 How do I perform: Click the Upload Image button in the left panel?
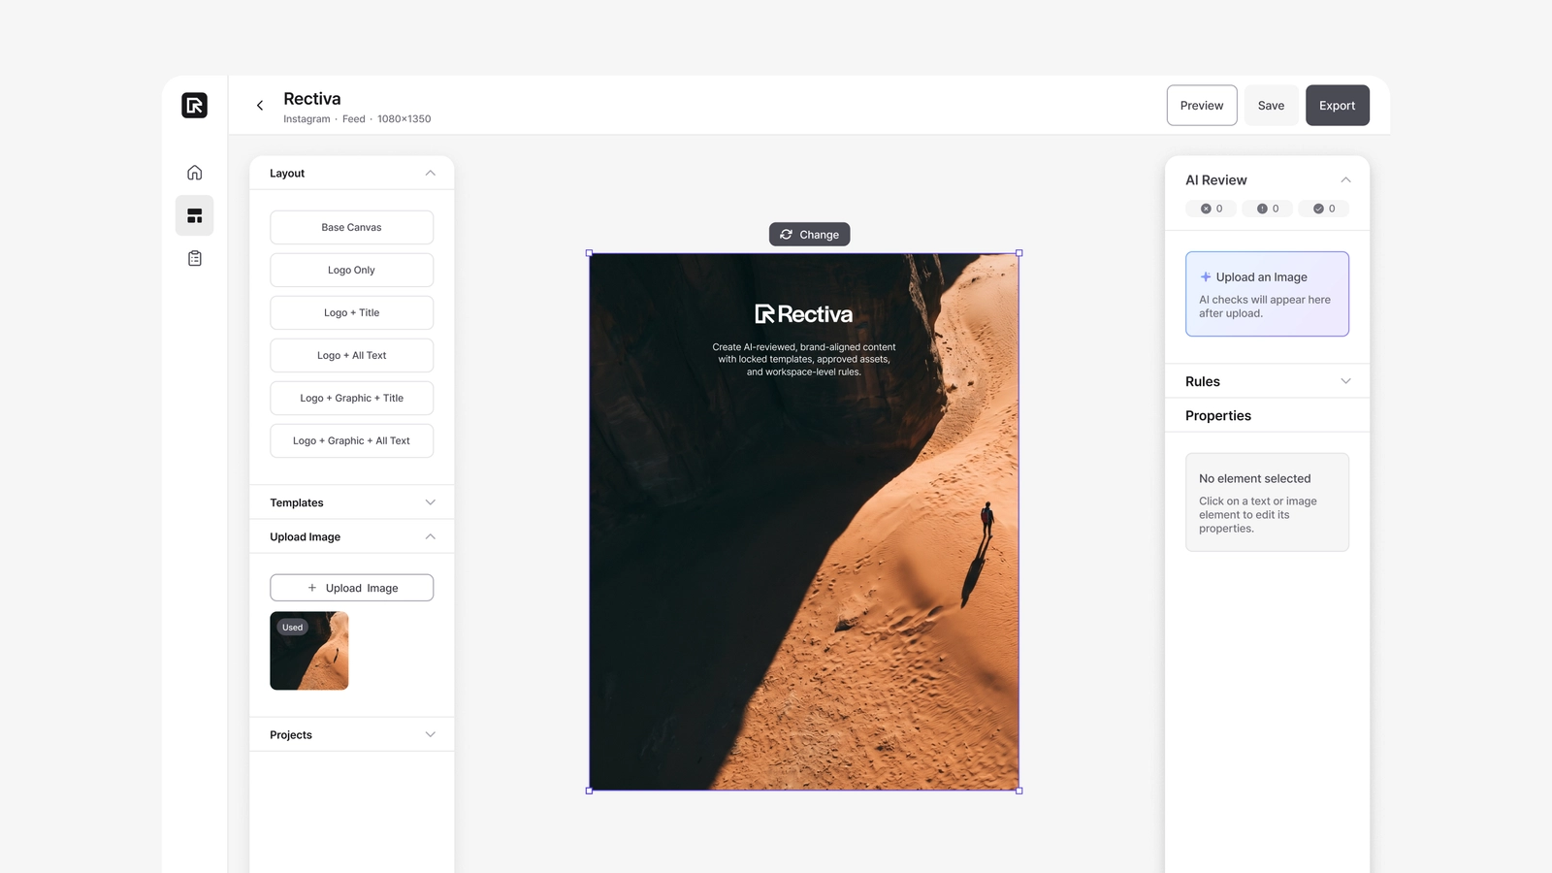(x=351, y=588)
